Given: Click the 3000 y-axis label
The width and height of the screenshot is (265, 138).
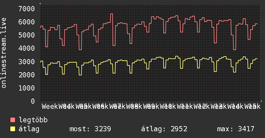Looking at the screenshot, I should pos(27,62).
